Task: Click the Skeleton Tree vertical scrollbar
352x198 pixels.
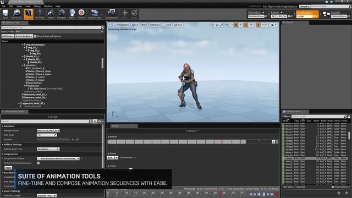Action: point(103,63)
